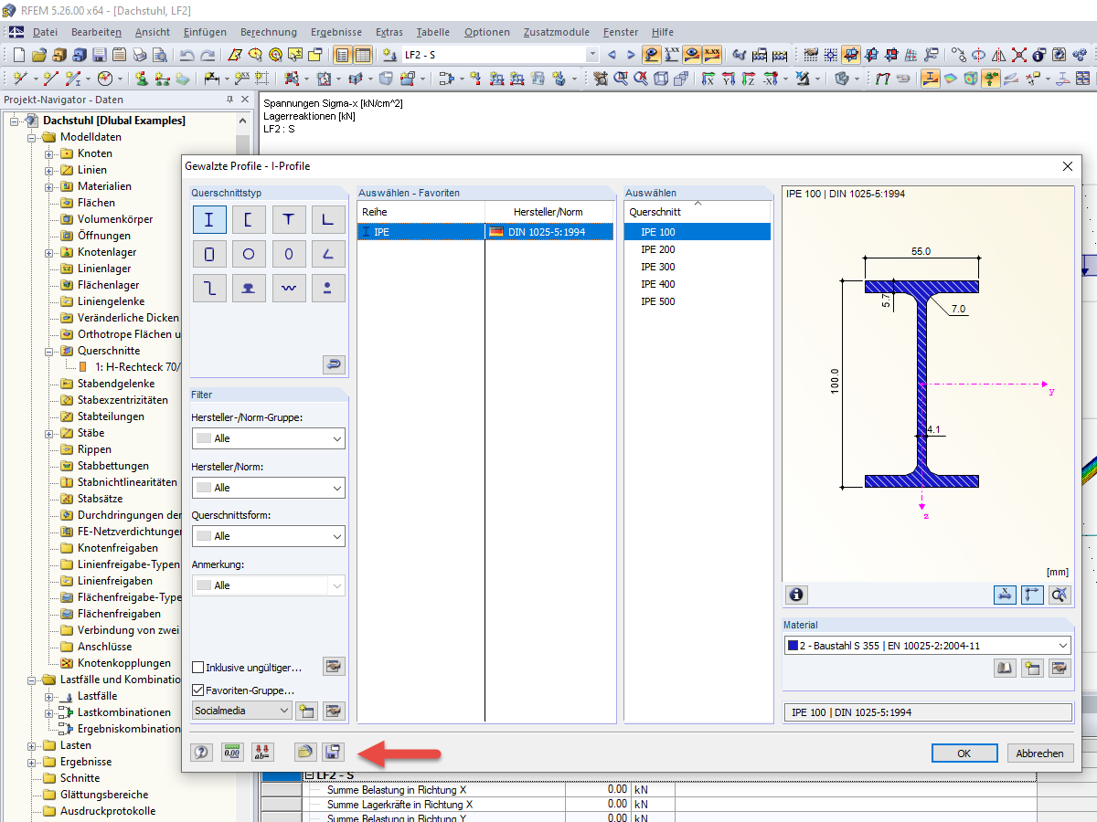Select the circular hollow section type

[x=249, y=254]
